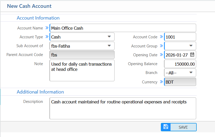Click the double-chevron marker beside Account Code
The image size is (215, 137).
coord(161,37)
